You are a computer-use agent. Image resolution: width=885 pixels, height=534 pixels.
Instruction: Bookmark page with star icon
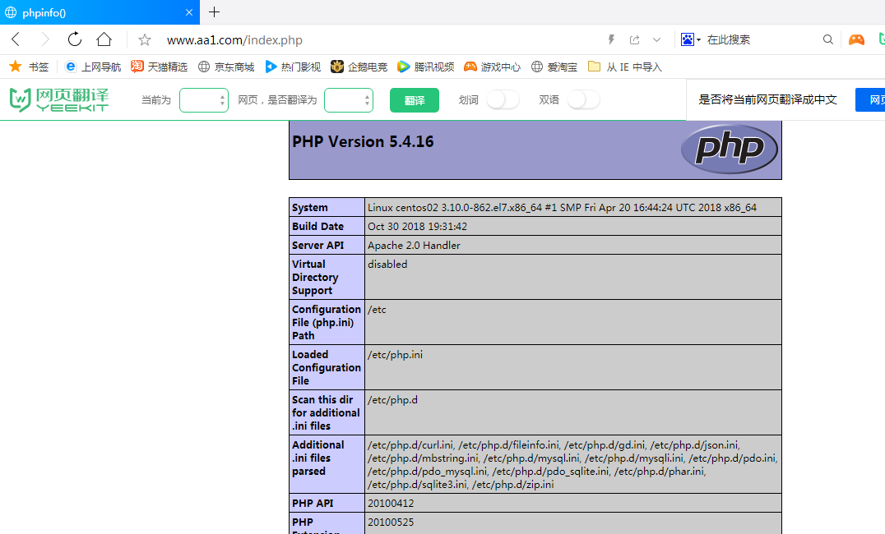coord(145,40)
